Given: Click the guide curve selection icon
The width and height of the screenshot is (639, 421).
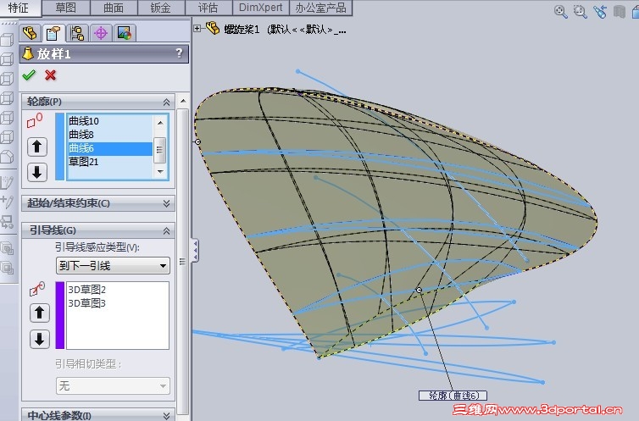Looking at the screenshot, I should pos(37,289).
